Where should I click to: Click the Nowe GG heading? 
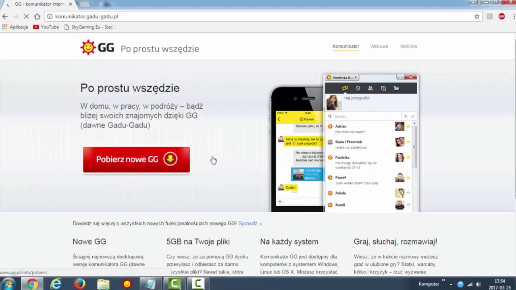coord(89,242)
